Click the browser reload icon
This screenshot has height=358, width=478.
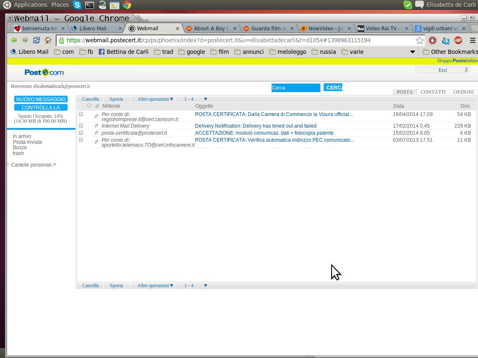pyautogui.click(x=37, y=40)
